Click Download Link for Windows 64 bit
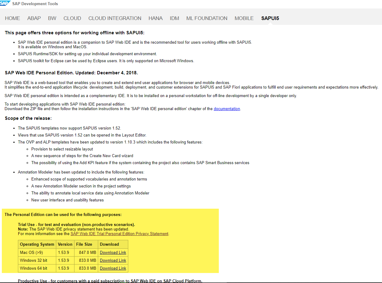 tap(113, 268)
